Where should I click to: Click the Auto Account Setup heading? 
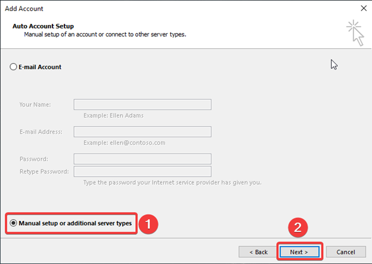coord(43,26)
